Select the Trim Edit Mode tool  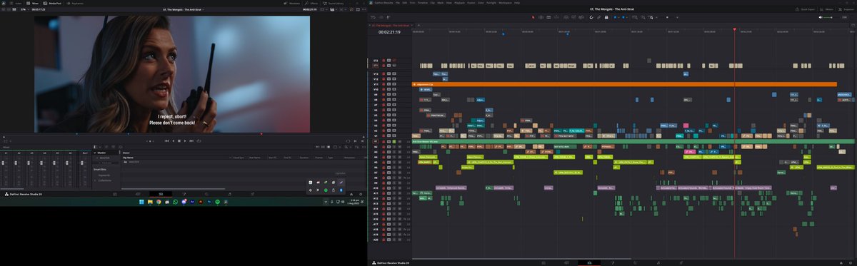click(x=541, y=17)
